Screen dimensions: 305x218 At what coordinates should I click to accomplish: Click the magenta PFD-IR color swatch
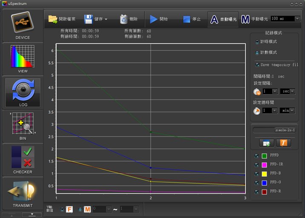point(264,165)
